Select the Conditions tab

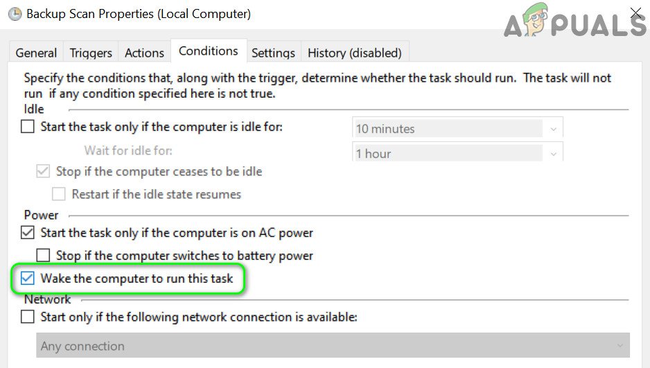coord(208,51)
